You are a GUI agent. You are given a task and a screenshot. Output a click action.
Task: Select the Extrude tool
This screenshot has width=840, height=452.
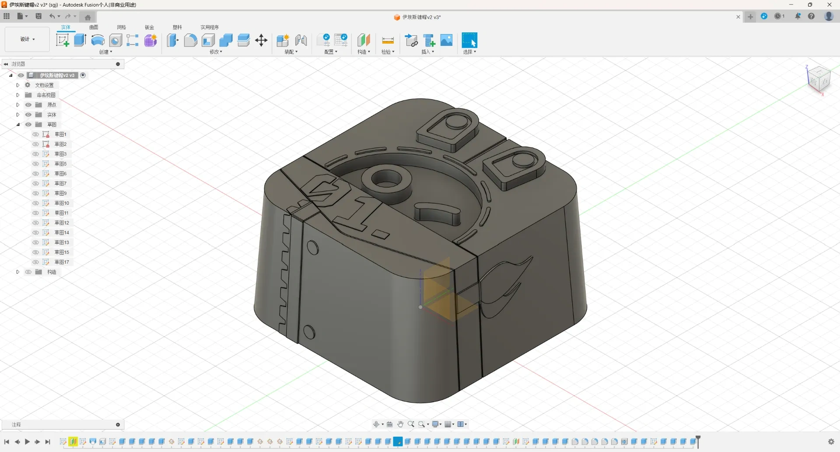[80, 40]
